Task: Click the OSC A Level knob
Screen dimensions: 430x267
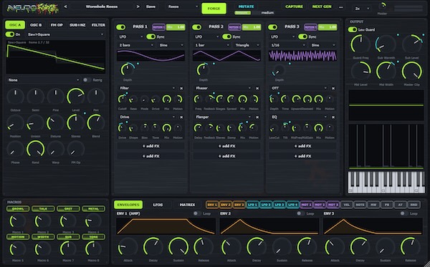Action: (x=76, y=97)
